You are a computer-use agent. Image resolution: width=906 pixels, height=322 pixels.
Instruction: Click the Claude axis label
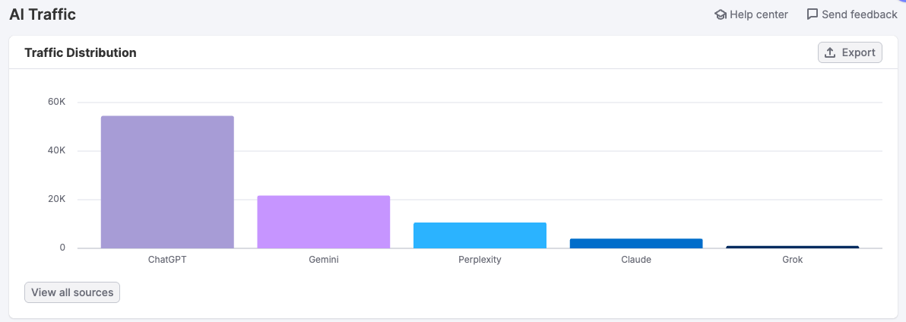pyautogui.click(x=636, y=260)
